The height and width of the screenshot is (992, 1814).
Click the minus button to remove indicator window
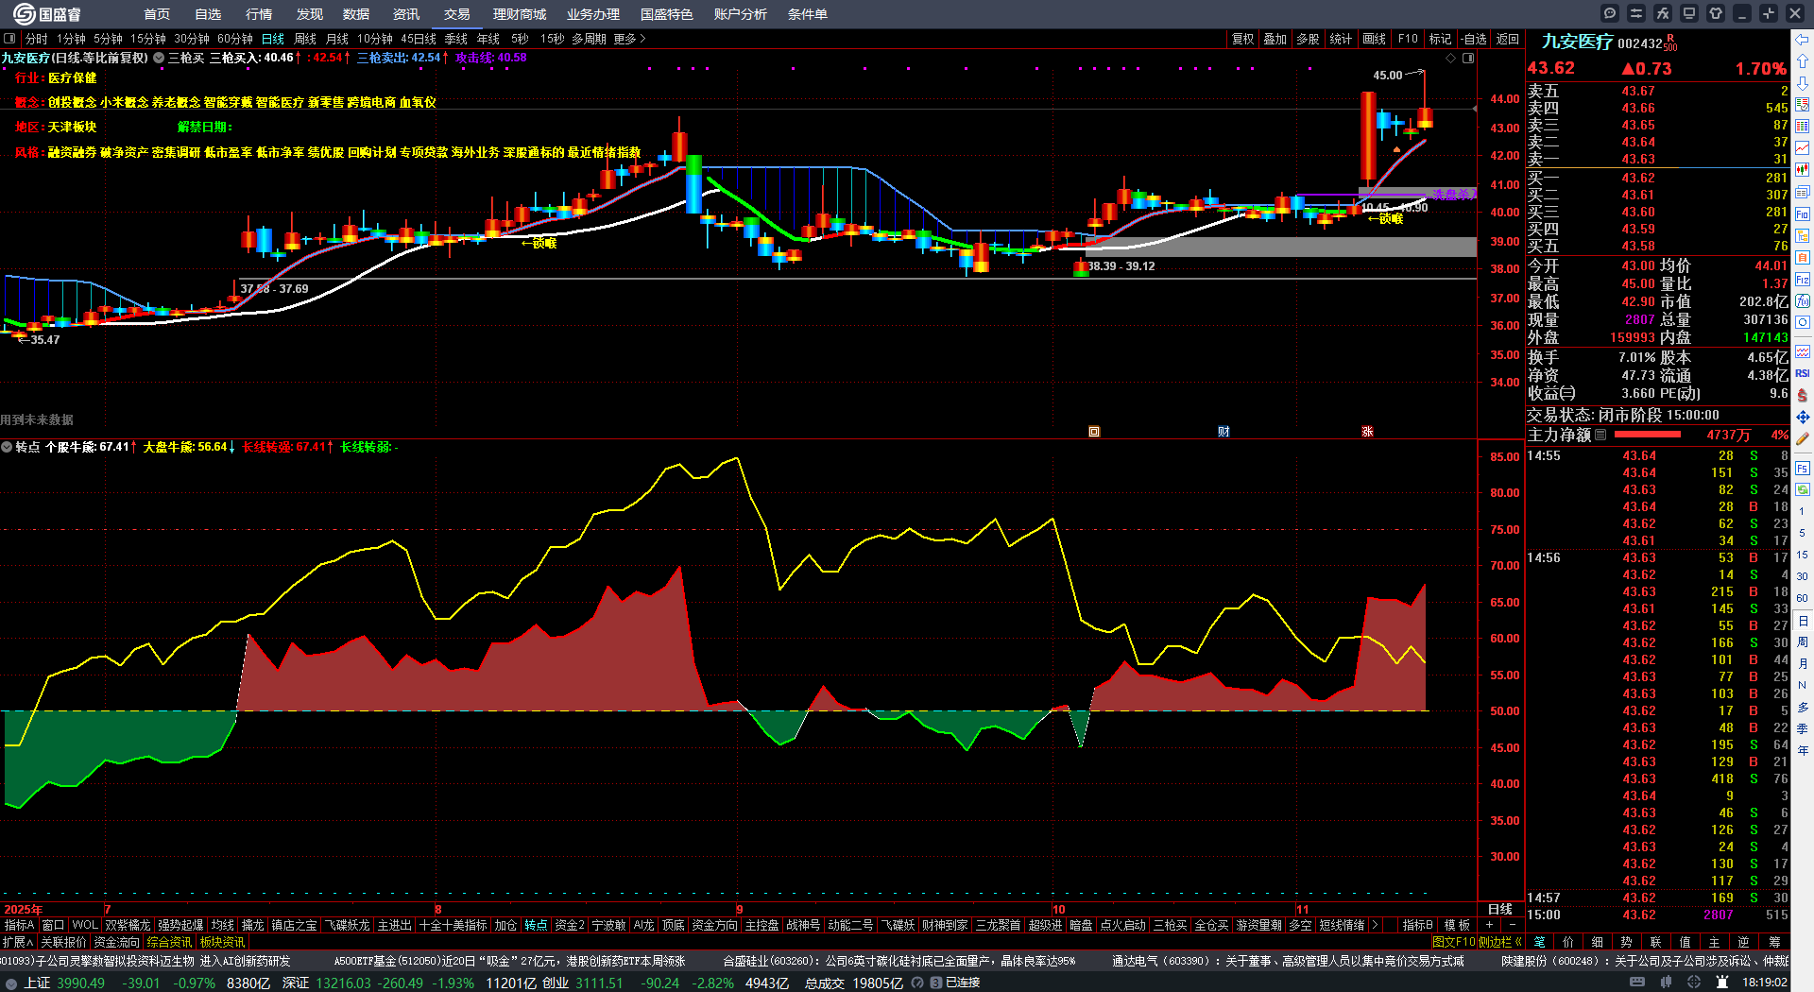1513,925
